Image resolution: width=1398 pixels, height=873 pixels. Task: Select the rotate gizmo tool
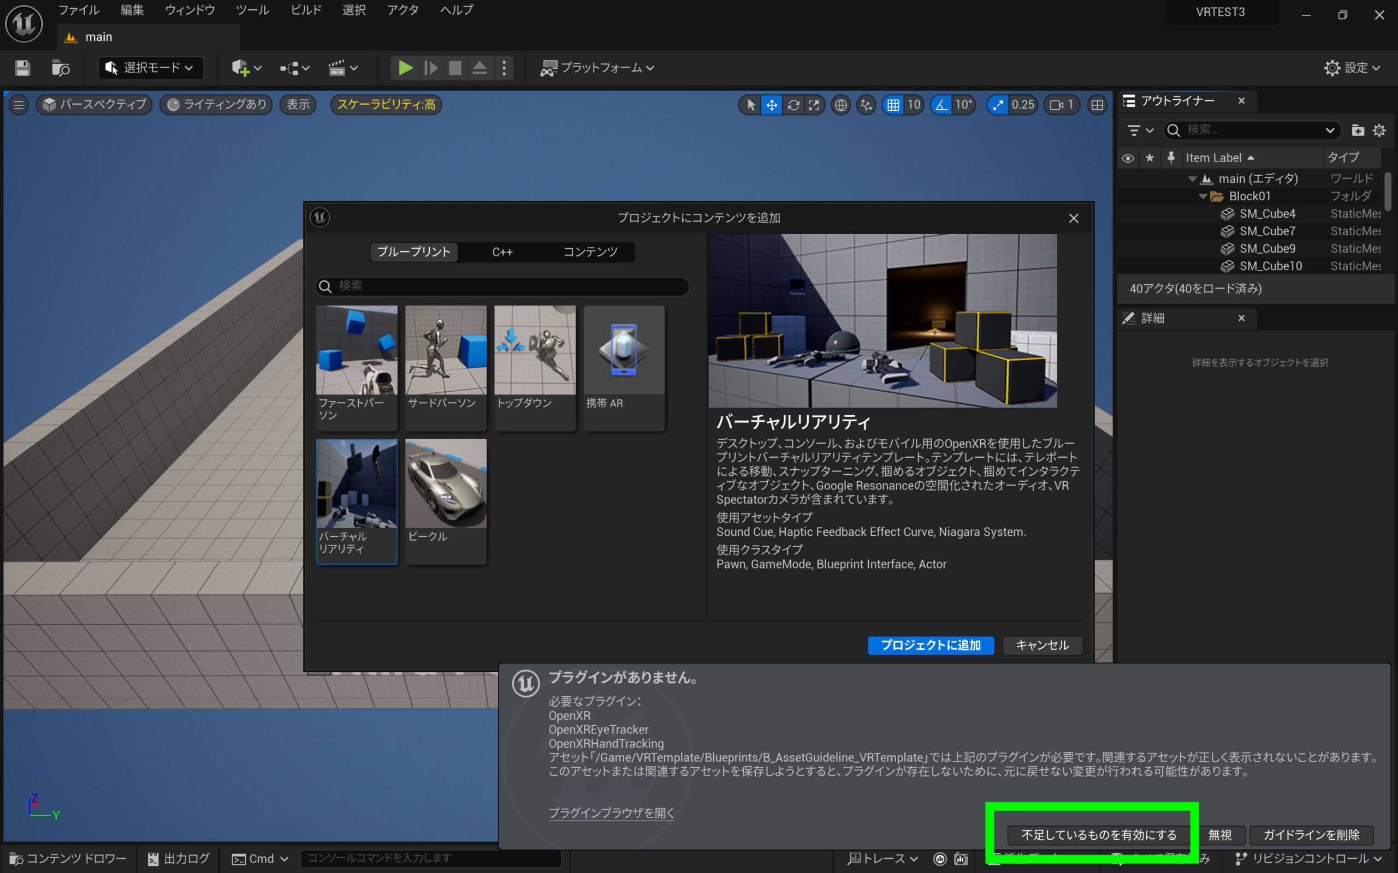(793, 105)
